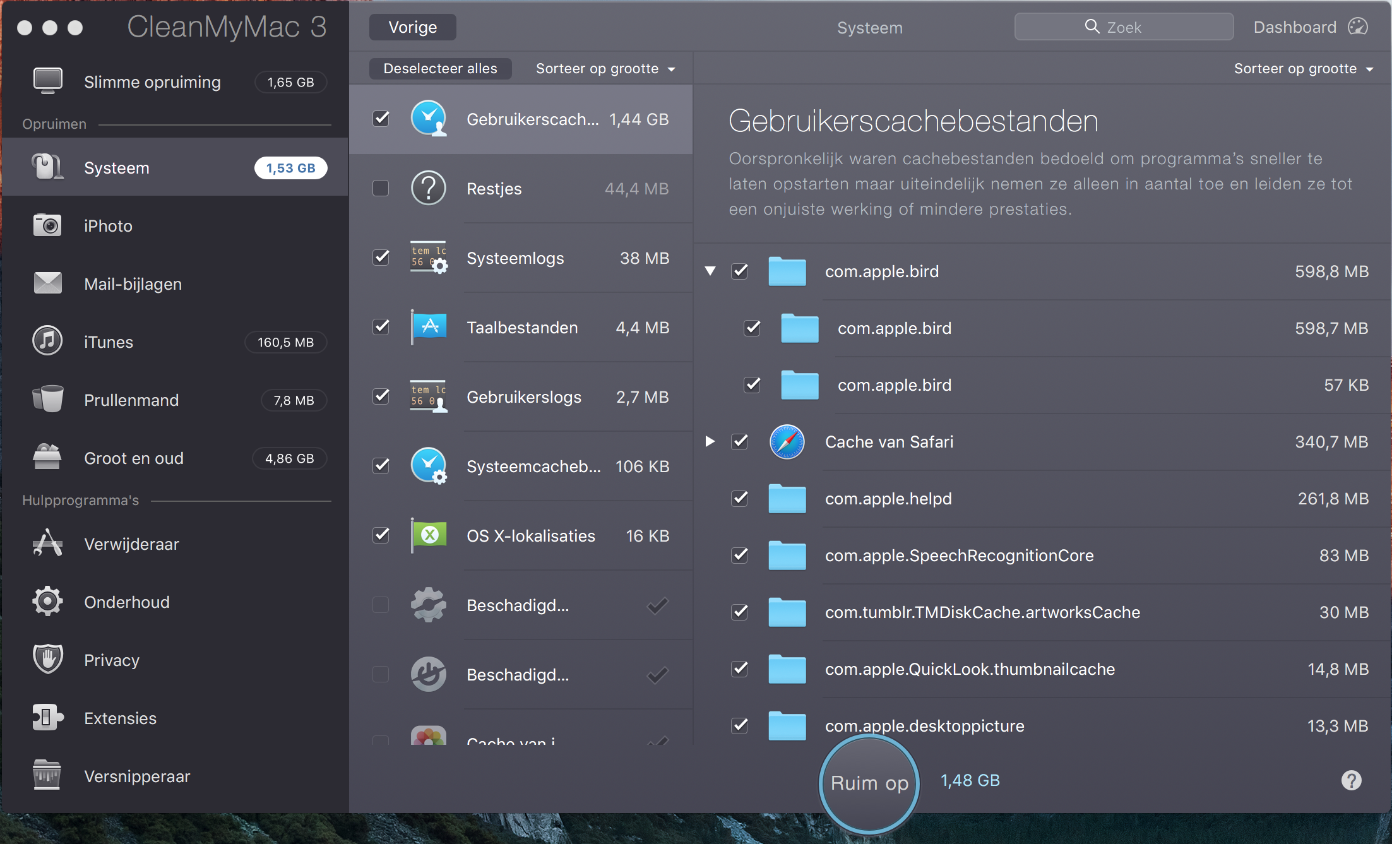The image size is (1392, 844).
Task: Click the help question mark icon
Action: click(x=1351, y=780)
